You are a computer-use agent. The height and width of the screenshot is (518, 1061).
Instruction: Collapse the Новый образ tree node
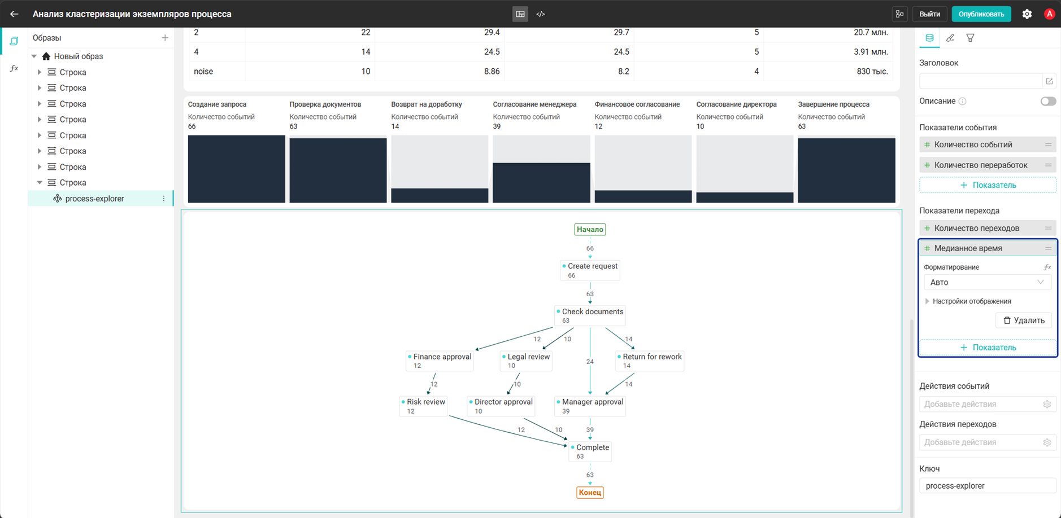point(34,56)
